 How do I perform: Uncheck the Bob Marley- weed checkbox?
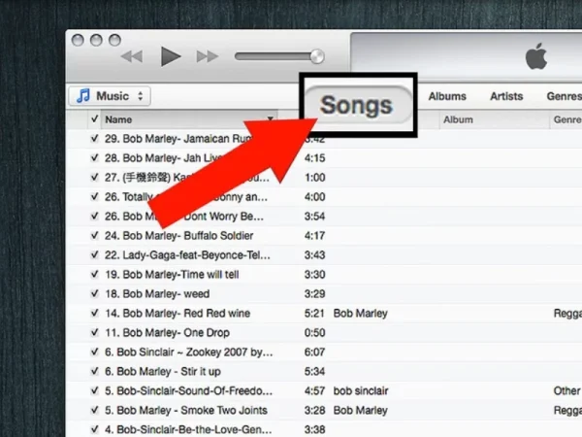pos(95,293)
